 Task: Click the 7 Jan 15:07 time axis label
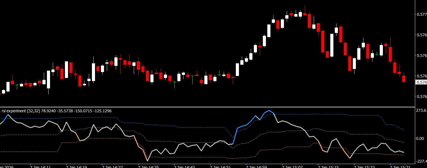[x=293, y=167]
